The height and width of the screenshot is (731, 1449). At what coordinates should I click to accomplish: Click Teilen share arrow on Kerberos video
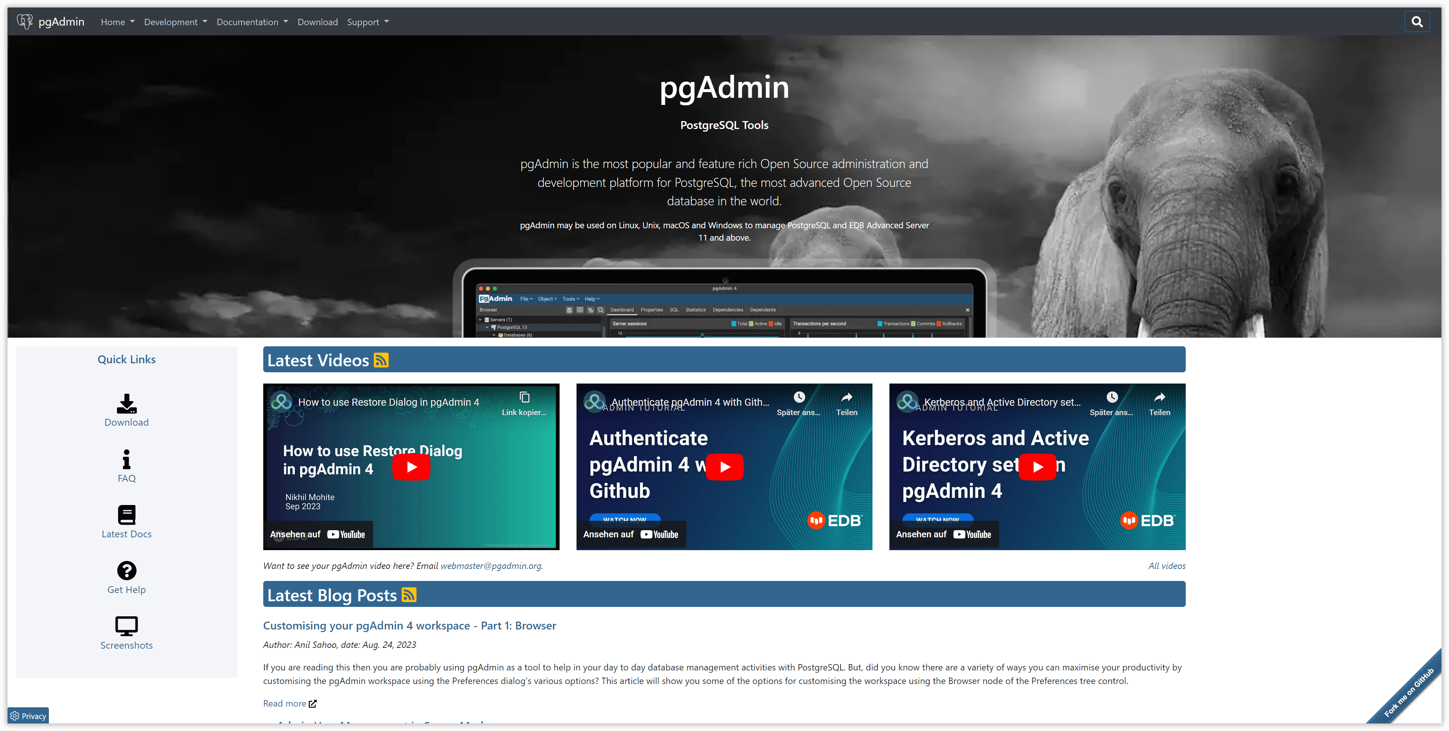click(1159, 397)
